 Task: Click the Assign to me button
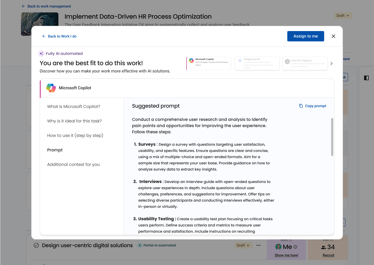pos(305,36)
